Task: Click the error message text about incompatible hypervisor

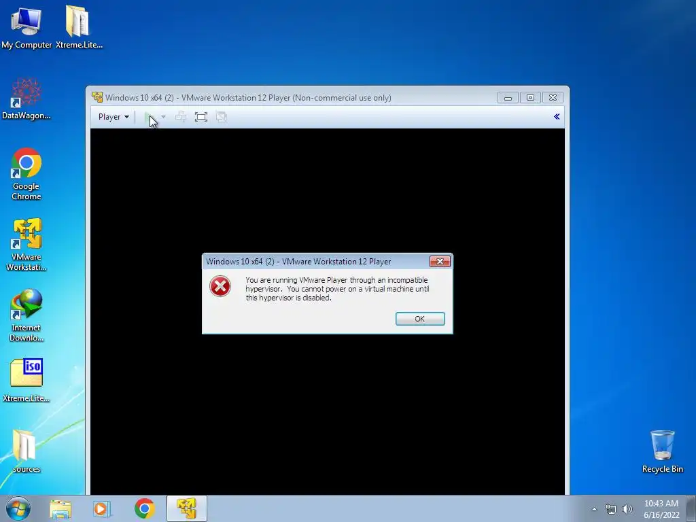Action: point(337,289)
